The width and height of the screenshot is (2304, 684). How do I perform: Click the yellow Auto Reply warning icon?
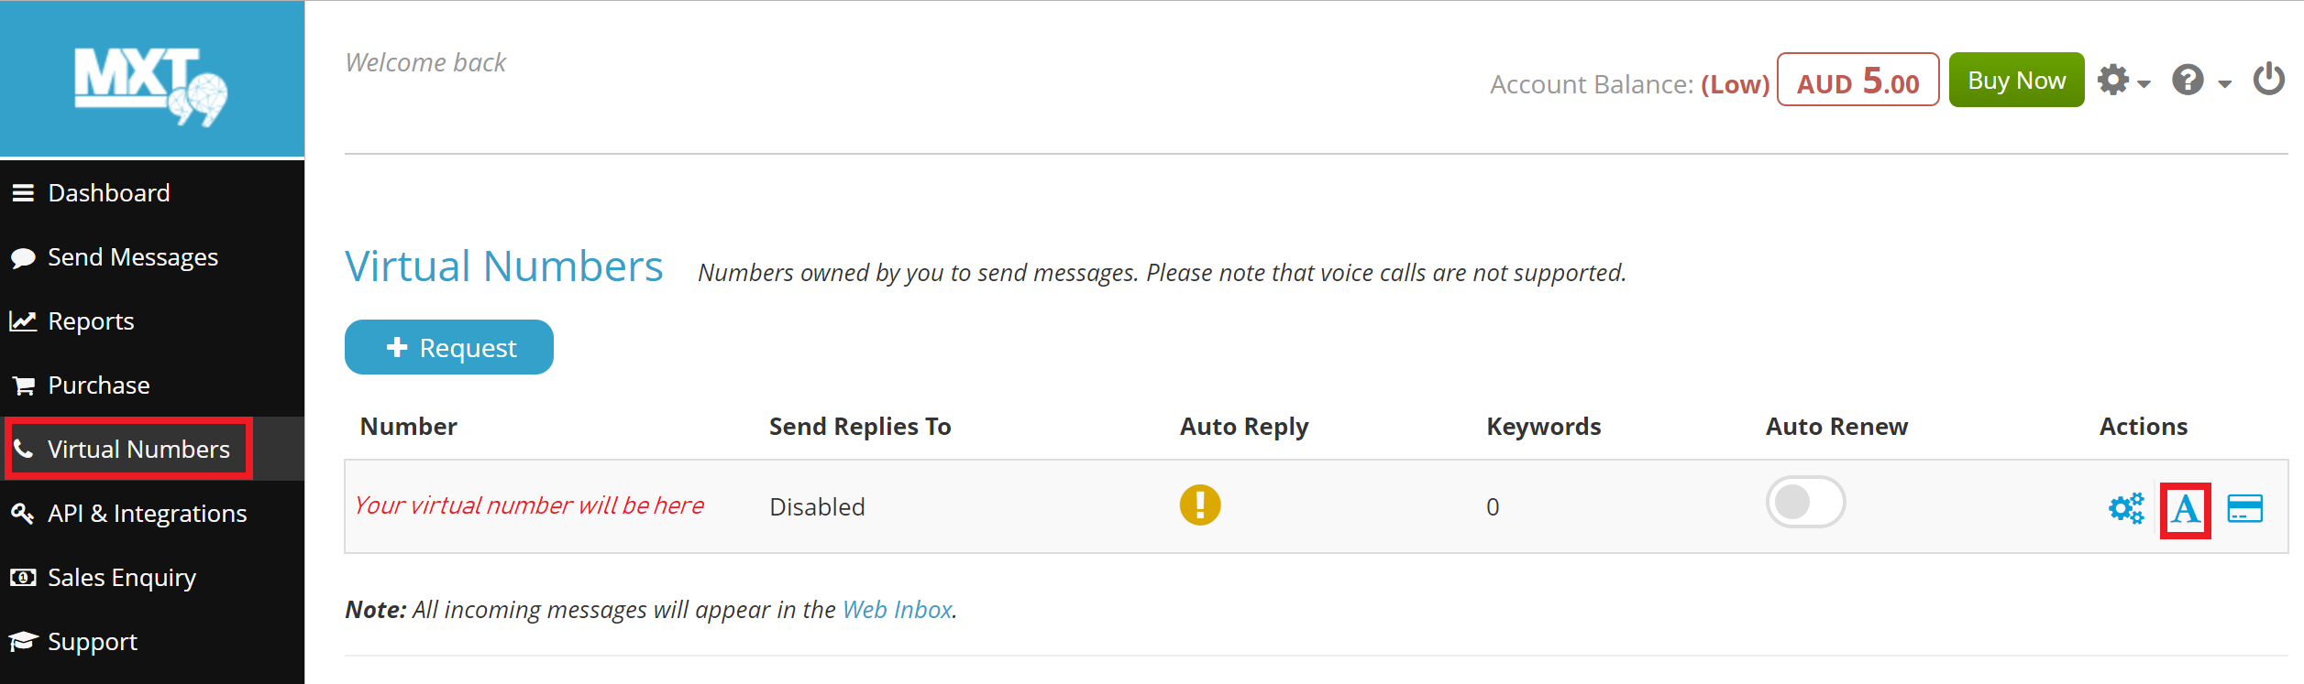(1199, 505)
